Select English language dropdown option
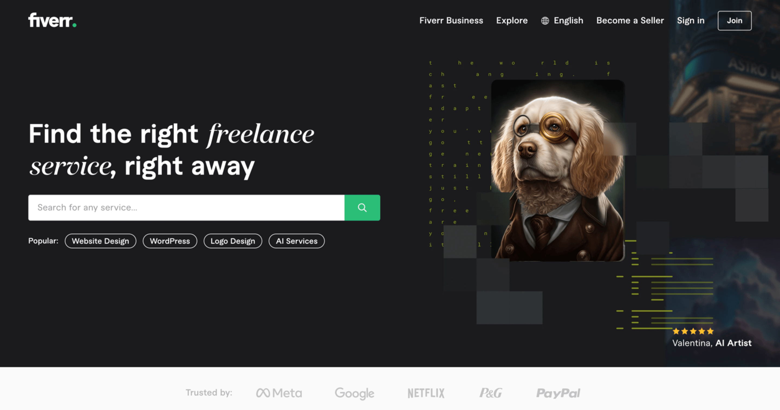This screenshot has height=410, width=780. [562, 21]
